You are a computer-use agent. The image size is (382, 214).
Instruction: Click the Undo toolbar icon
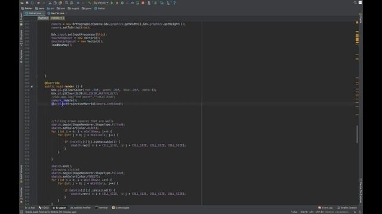38,3
